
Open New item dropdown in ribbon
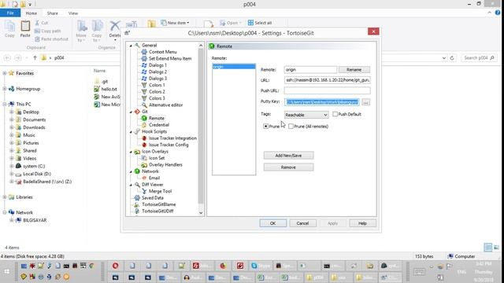click(x=175, y=23)
